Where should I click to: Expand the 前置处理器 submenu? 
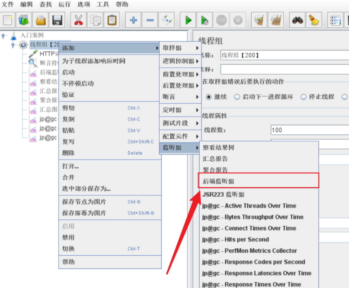(x=180, y=74)
